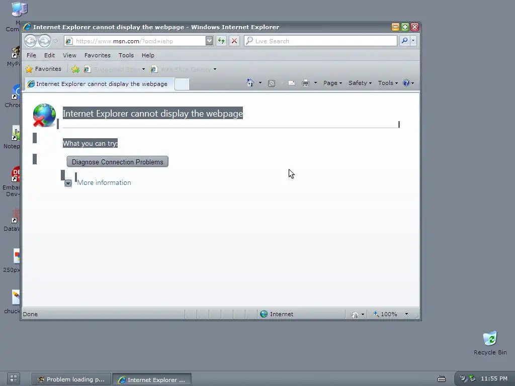Open the Help question mark icon menu
This screenshot has width=515, height=386.
(x=408, y=83)
